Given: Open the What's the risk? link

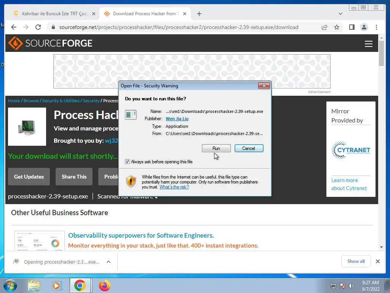Looking at the screenshot, I should coord(174,187).
